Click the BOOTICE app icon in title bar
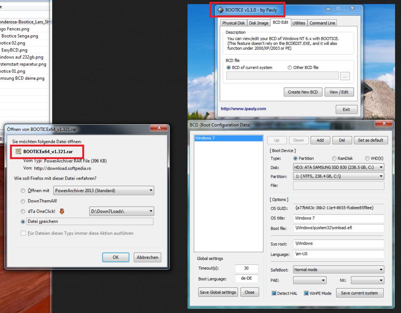Screen dimensions: 401x313 (x=220, y=10)
